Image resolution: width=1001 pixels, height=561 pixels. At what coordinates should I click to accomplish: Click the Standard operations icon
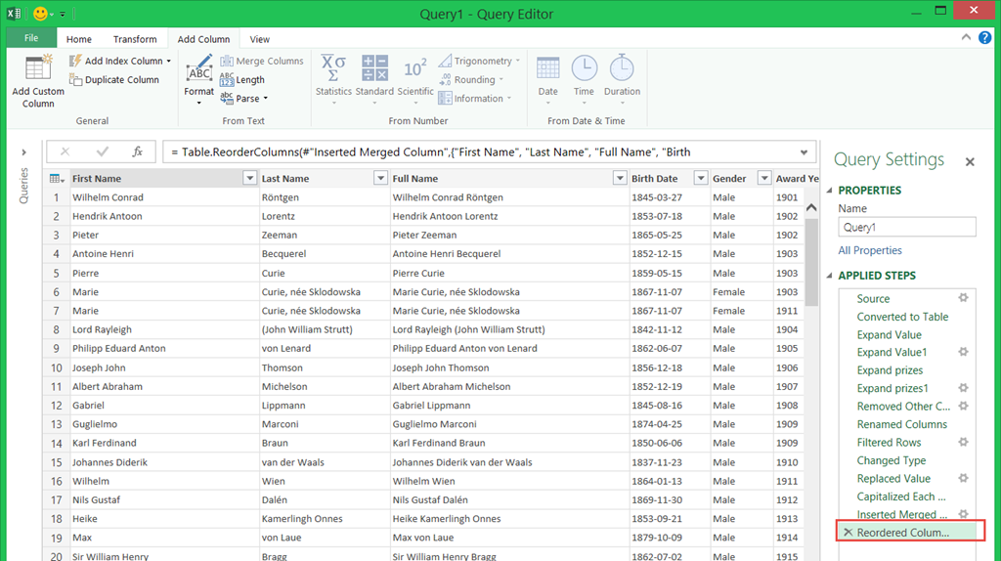[374, 70]
